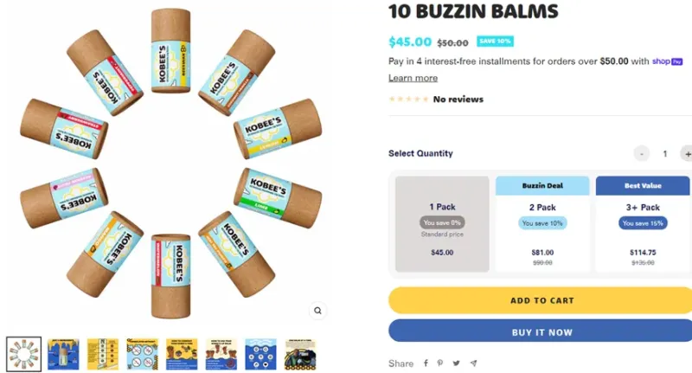Image resolution: width=692 pixels, height=373 pixels.
Task: Choose the 2 Pack Buzzin Deal
Action: tap(542, 224)
